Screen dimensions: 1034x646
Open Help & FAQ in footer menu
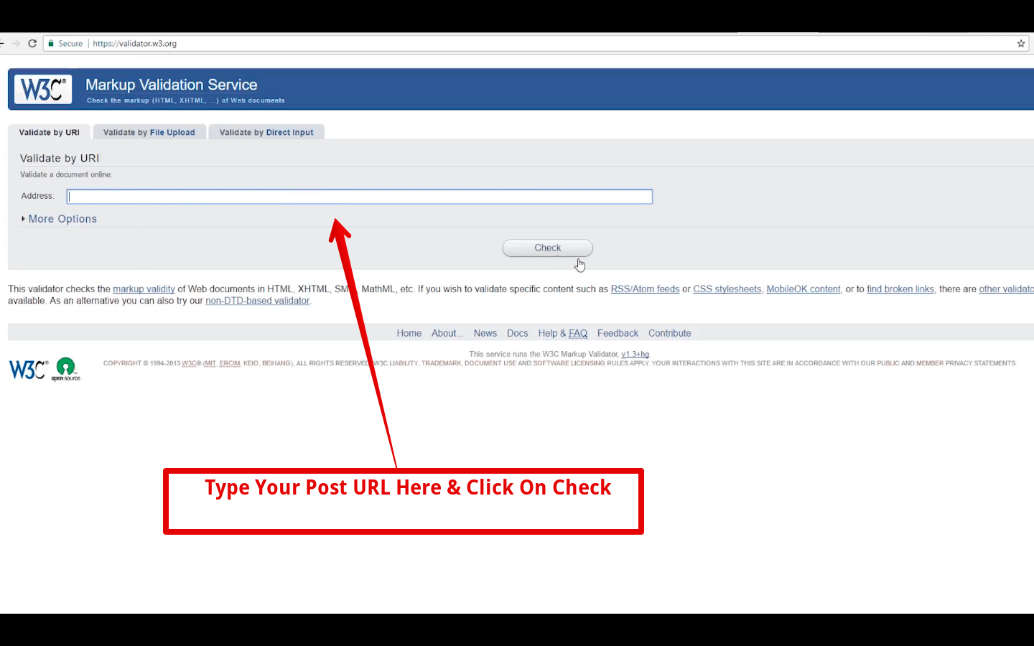pyautogui.click(x=563, y=333)
